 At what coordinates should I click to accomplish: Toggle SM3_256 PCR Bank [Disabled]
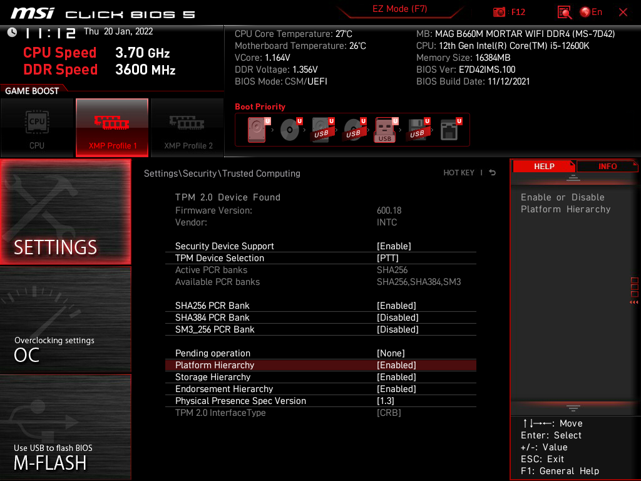point(397,329)
